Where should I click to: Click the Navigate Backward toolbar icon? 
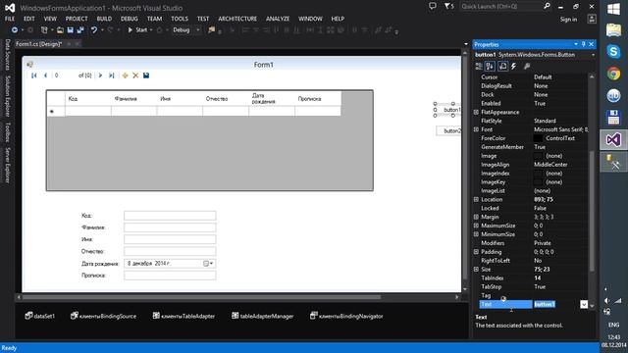pyautogui.click(x=15, y=30)
